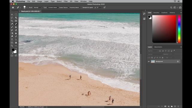Toggle Background layer visibility eye

click(x=149, y=61)
